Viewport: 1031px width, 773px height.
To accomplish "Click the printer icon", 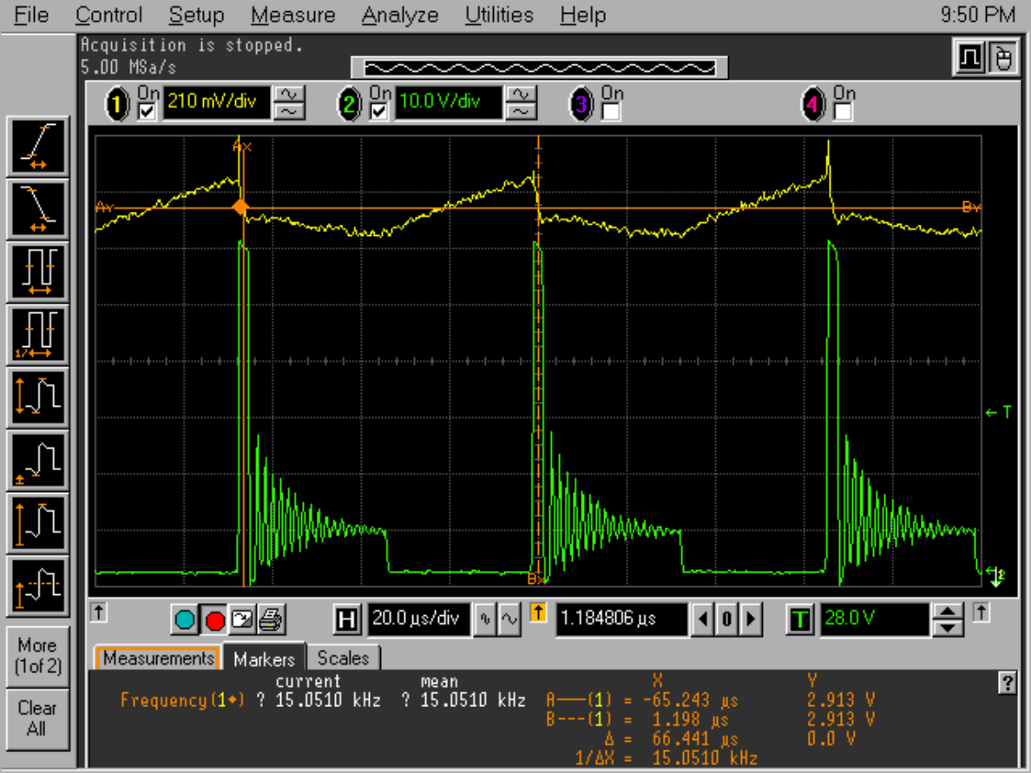I will pos(270,619).
